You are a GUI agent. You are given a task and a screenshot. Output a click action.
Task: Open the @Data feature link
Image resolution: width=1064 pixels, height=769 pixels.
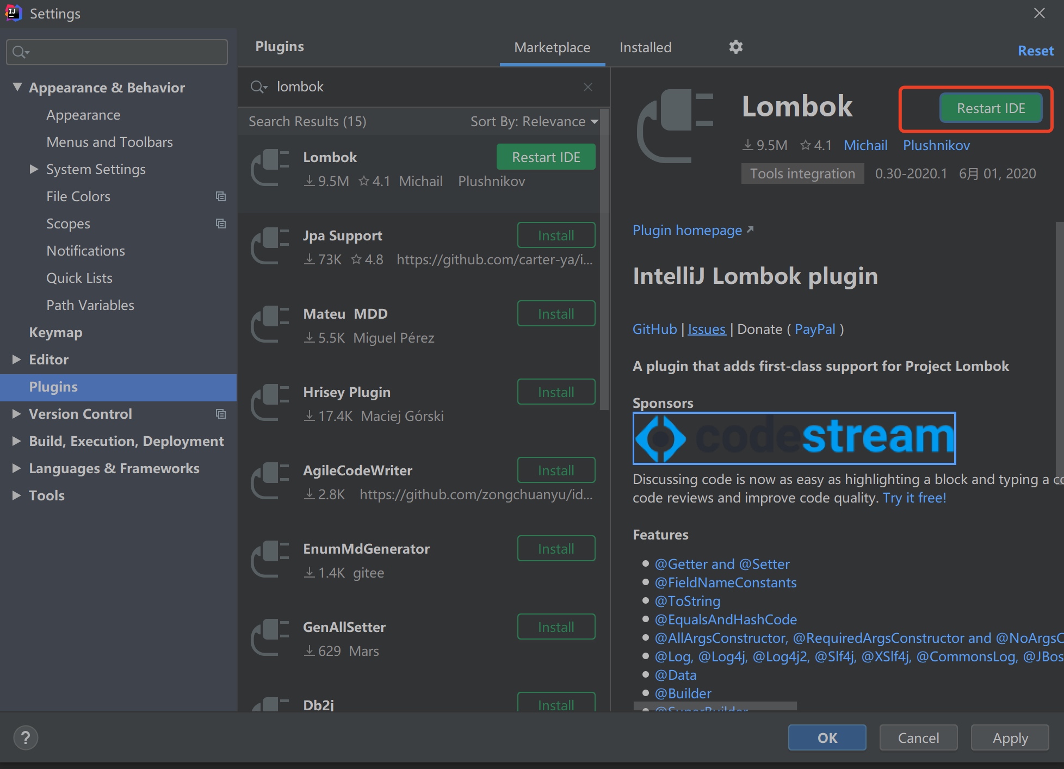coord(675,675)
